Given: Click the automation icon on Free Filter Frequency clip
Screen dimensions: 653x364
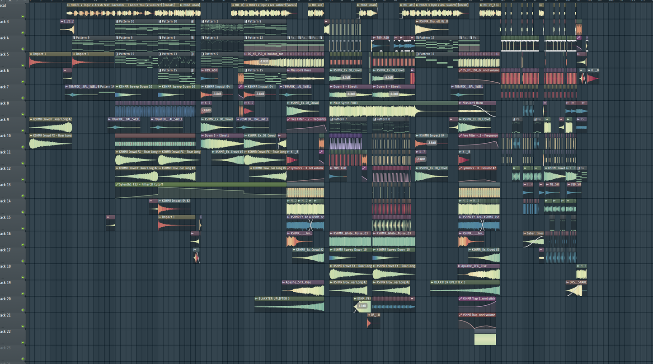Looking at the screenshot, I should (289, 119).
